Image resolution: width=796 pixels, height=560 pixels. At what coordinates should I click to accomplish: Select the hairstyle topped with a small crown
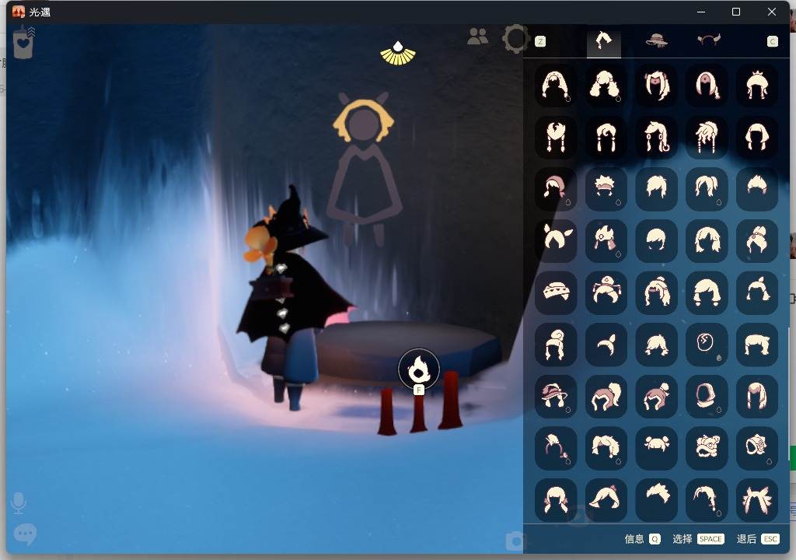(757, 85)
